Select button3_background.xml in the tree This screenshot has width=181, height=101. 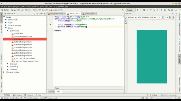click(23, 45)
